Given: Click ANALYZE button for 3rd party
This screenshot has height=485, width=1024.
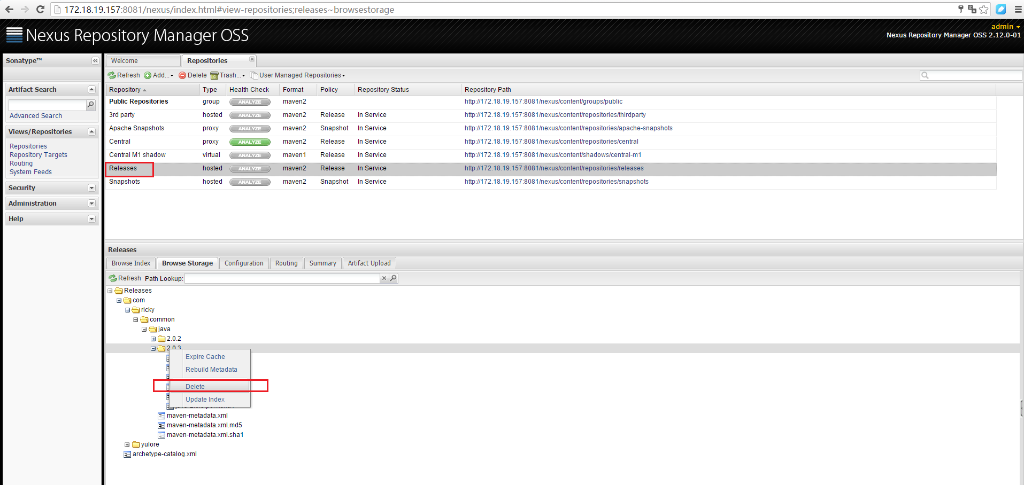Looking at the screenshot, I should click(250, 115).
